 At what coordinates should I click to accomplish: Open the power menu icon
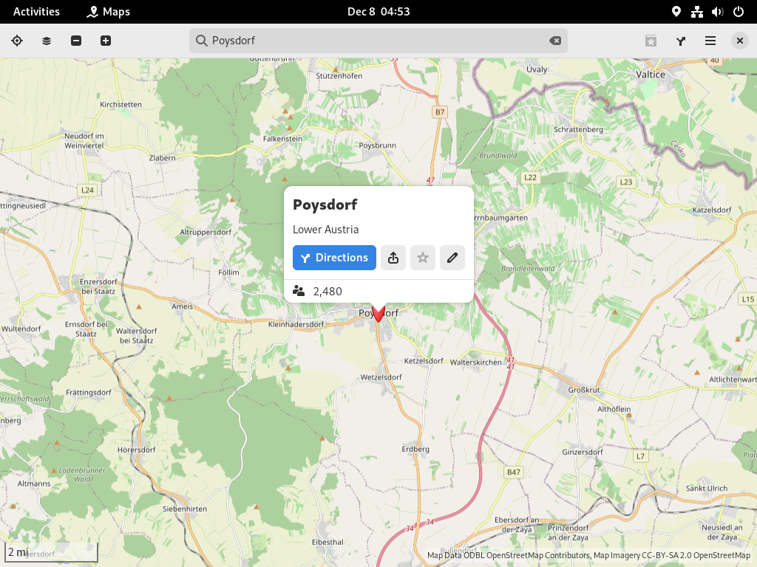[x=739, y=12]
